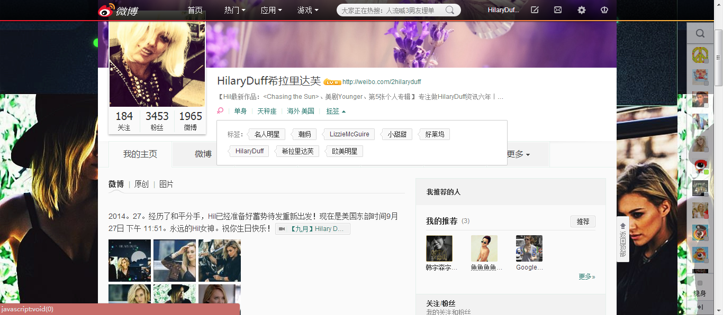Expand the 热门 dropdown menu

(x=234, y=10)
